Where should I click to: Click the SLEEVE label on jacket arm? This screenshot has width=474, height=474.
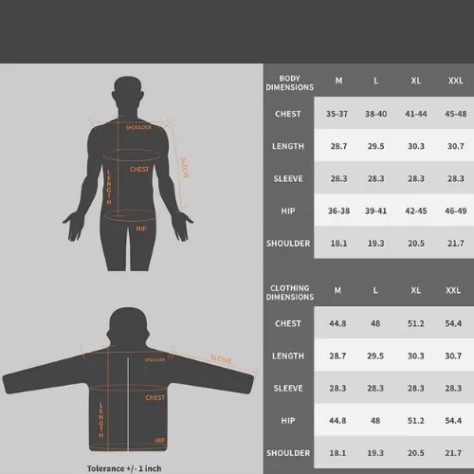(x=221, y=359)
